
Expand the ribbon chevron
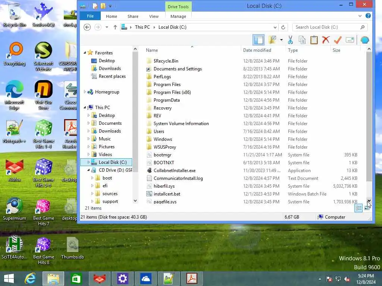point(360,16)
